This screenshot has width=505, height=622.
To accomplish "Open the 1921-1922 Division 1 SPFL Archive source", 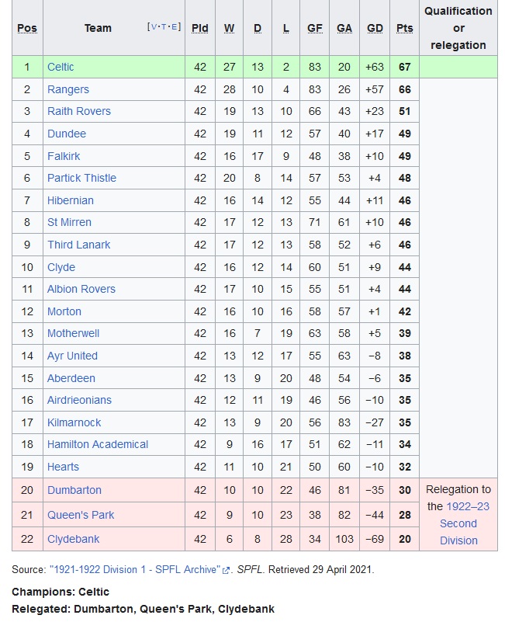I will pos(135,570).
